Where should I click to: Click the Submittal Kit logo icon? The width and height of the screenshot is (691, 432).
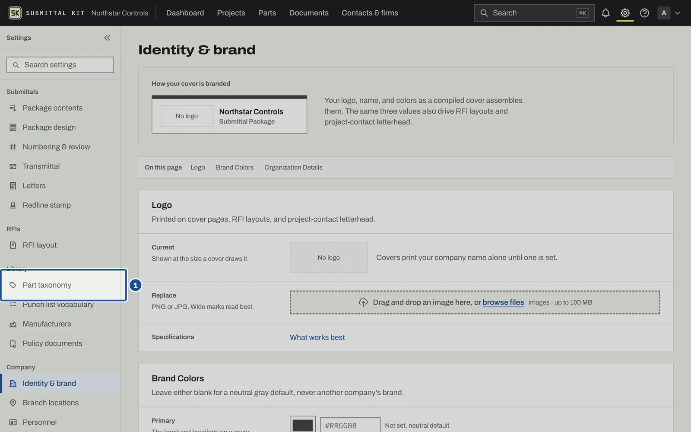coord(15,13)
